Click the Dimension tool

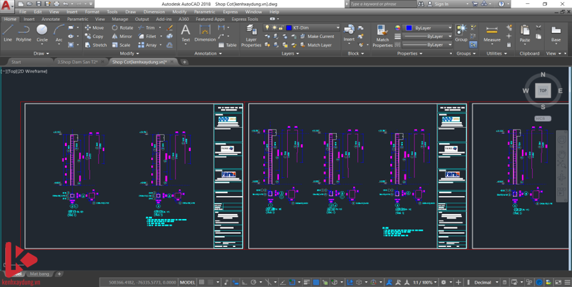(205, 33)
